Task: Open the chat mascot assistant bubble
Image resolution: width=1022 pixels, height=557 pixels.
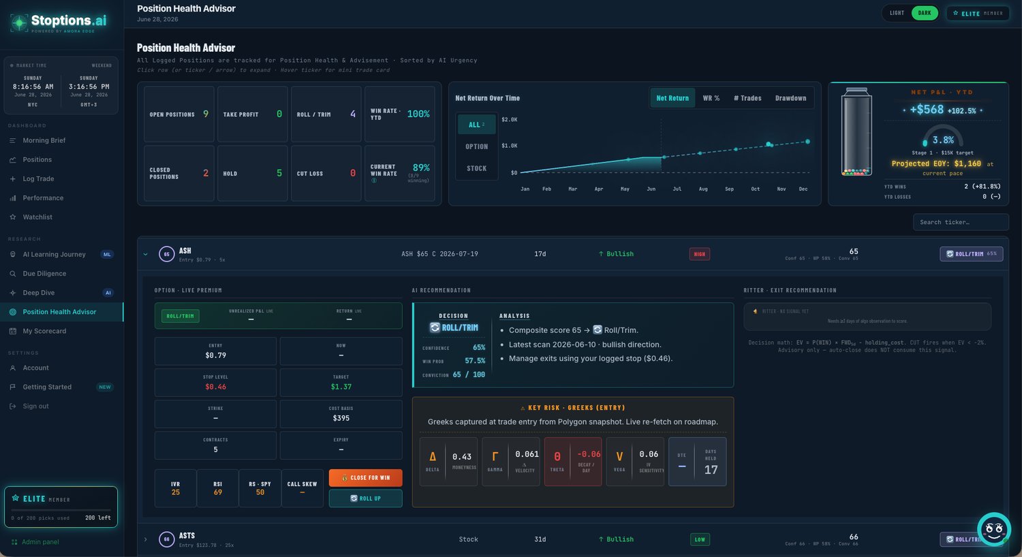Action: tap(994, 529)
